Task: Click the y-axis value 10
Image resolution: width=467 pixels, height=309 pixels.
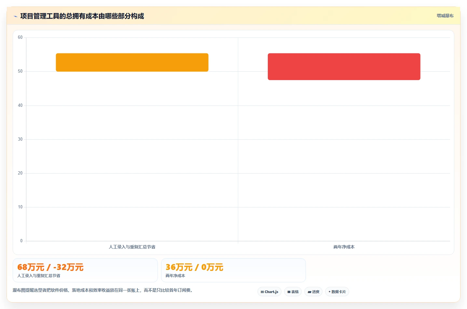Action: (x=20, y=207)
